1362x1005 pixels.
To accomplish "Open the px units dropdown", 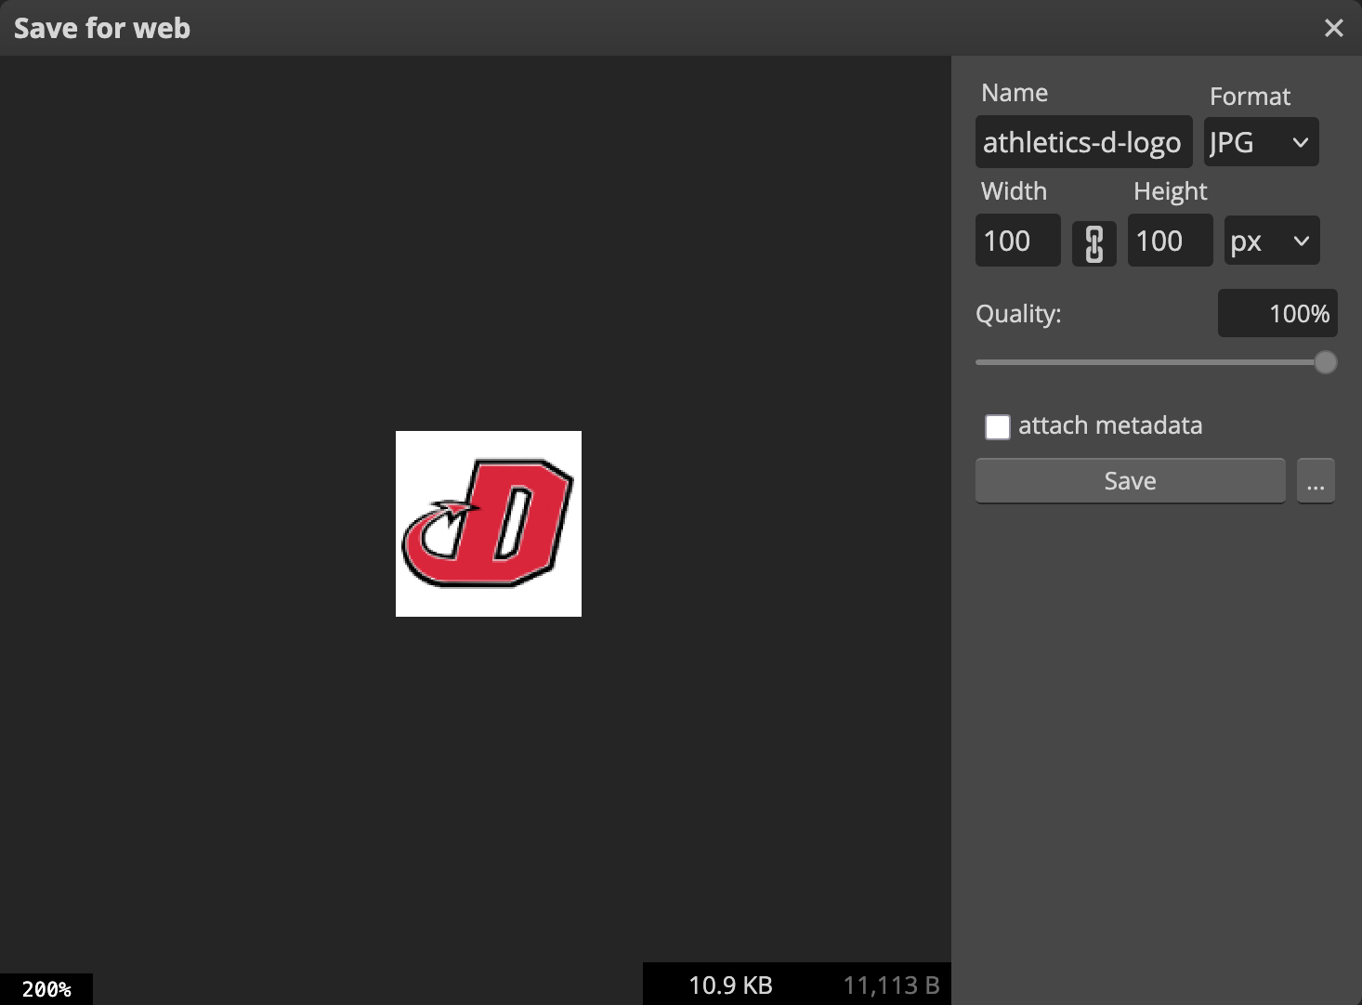I will point(1271,241).
